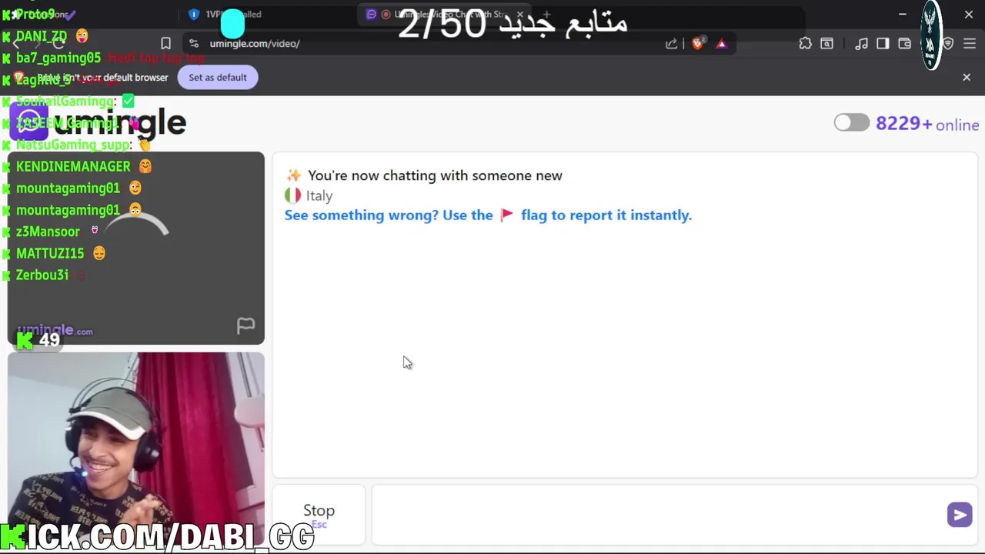Toggle the browser sidebar panel icon

883,44
